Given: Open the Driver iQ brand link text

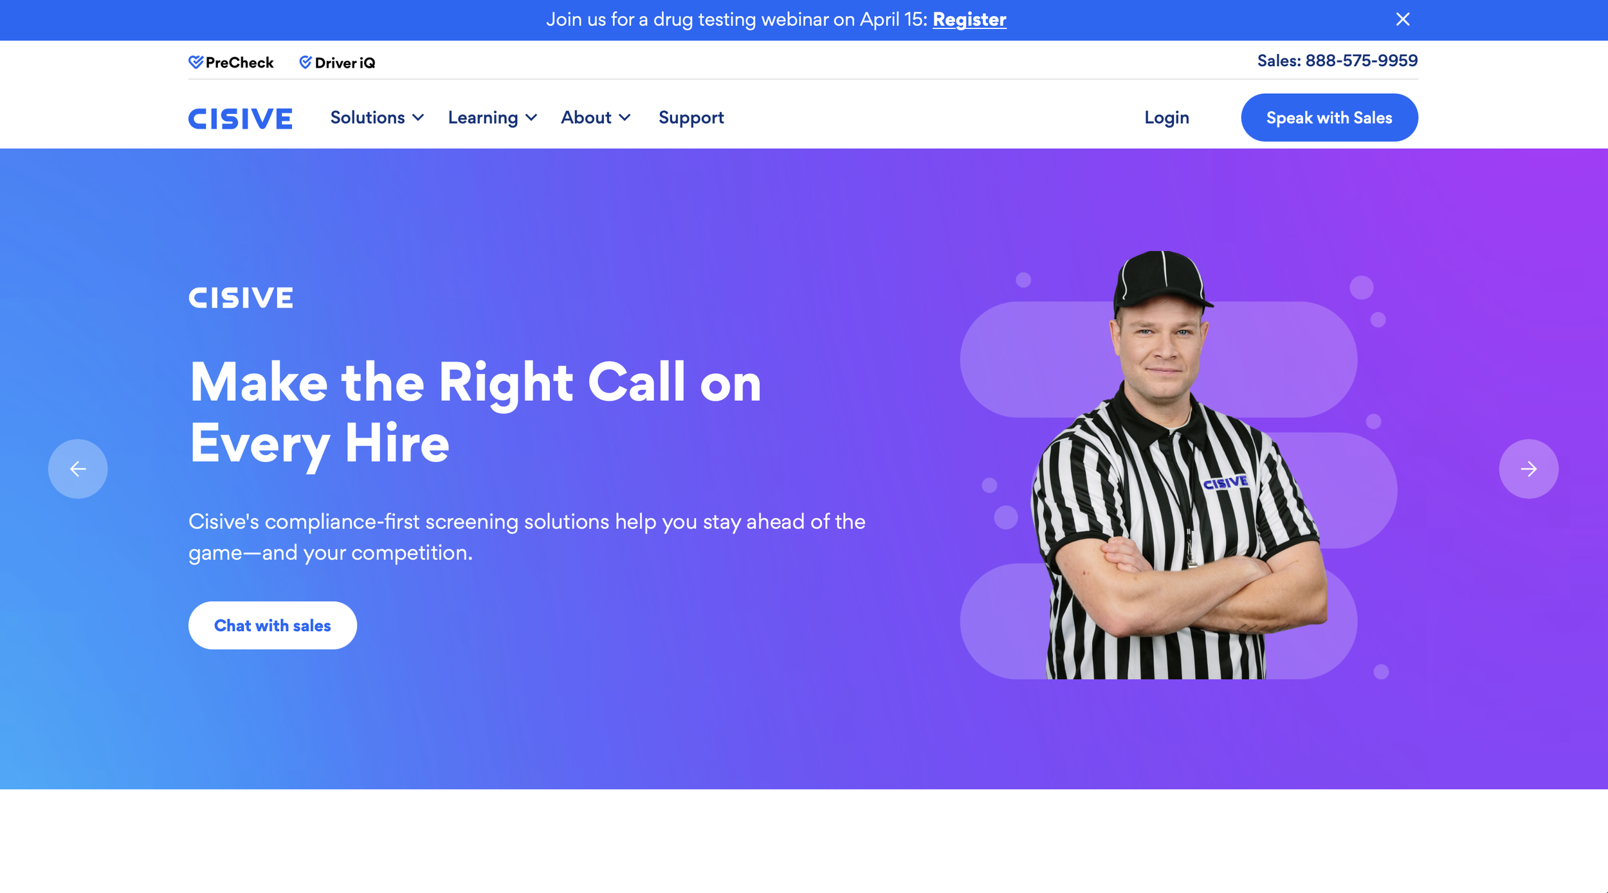Looking at the screenshot, I should 345,62.
